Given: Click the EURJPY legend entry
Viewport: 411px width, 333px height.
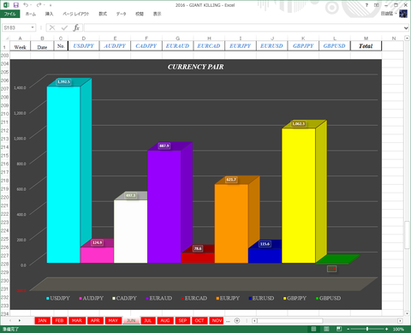Looking at the screenshot, I should tap(228, 298).
